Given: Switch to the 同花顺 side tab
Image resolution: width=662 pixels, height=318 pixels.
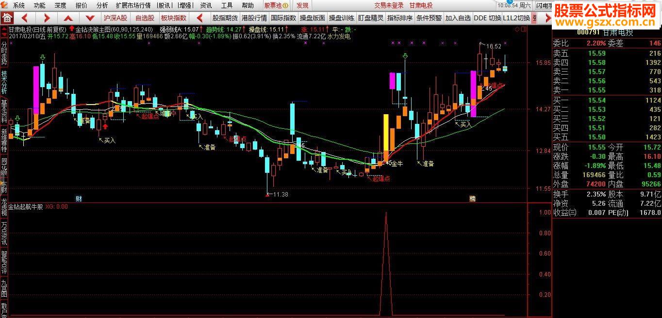Looking at the screenshot, I should point(4,166).
